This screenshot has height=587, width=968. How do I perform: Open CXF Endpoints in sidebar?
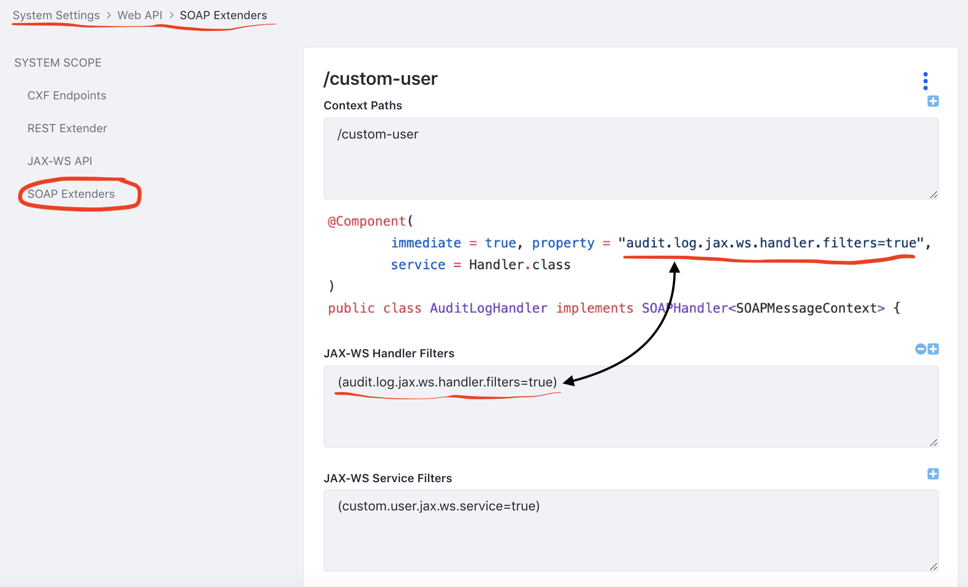coord(67,95)
